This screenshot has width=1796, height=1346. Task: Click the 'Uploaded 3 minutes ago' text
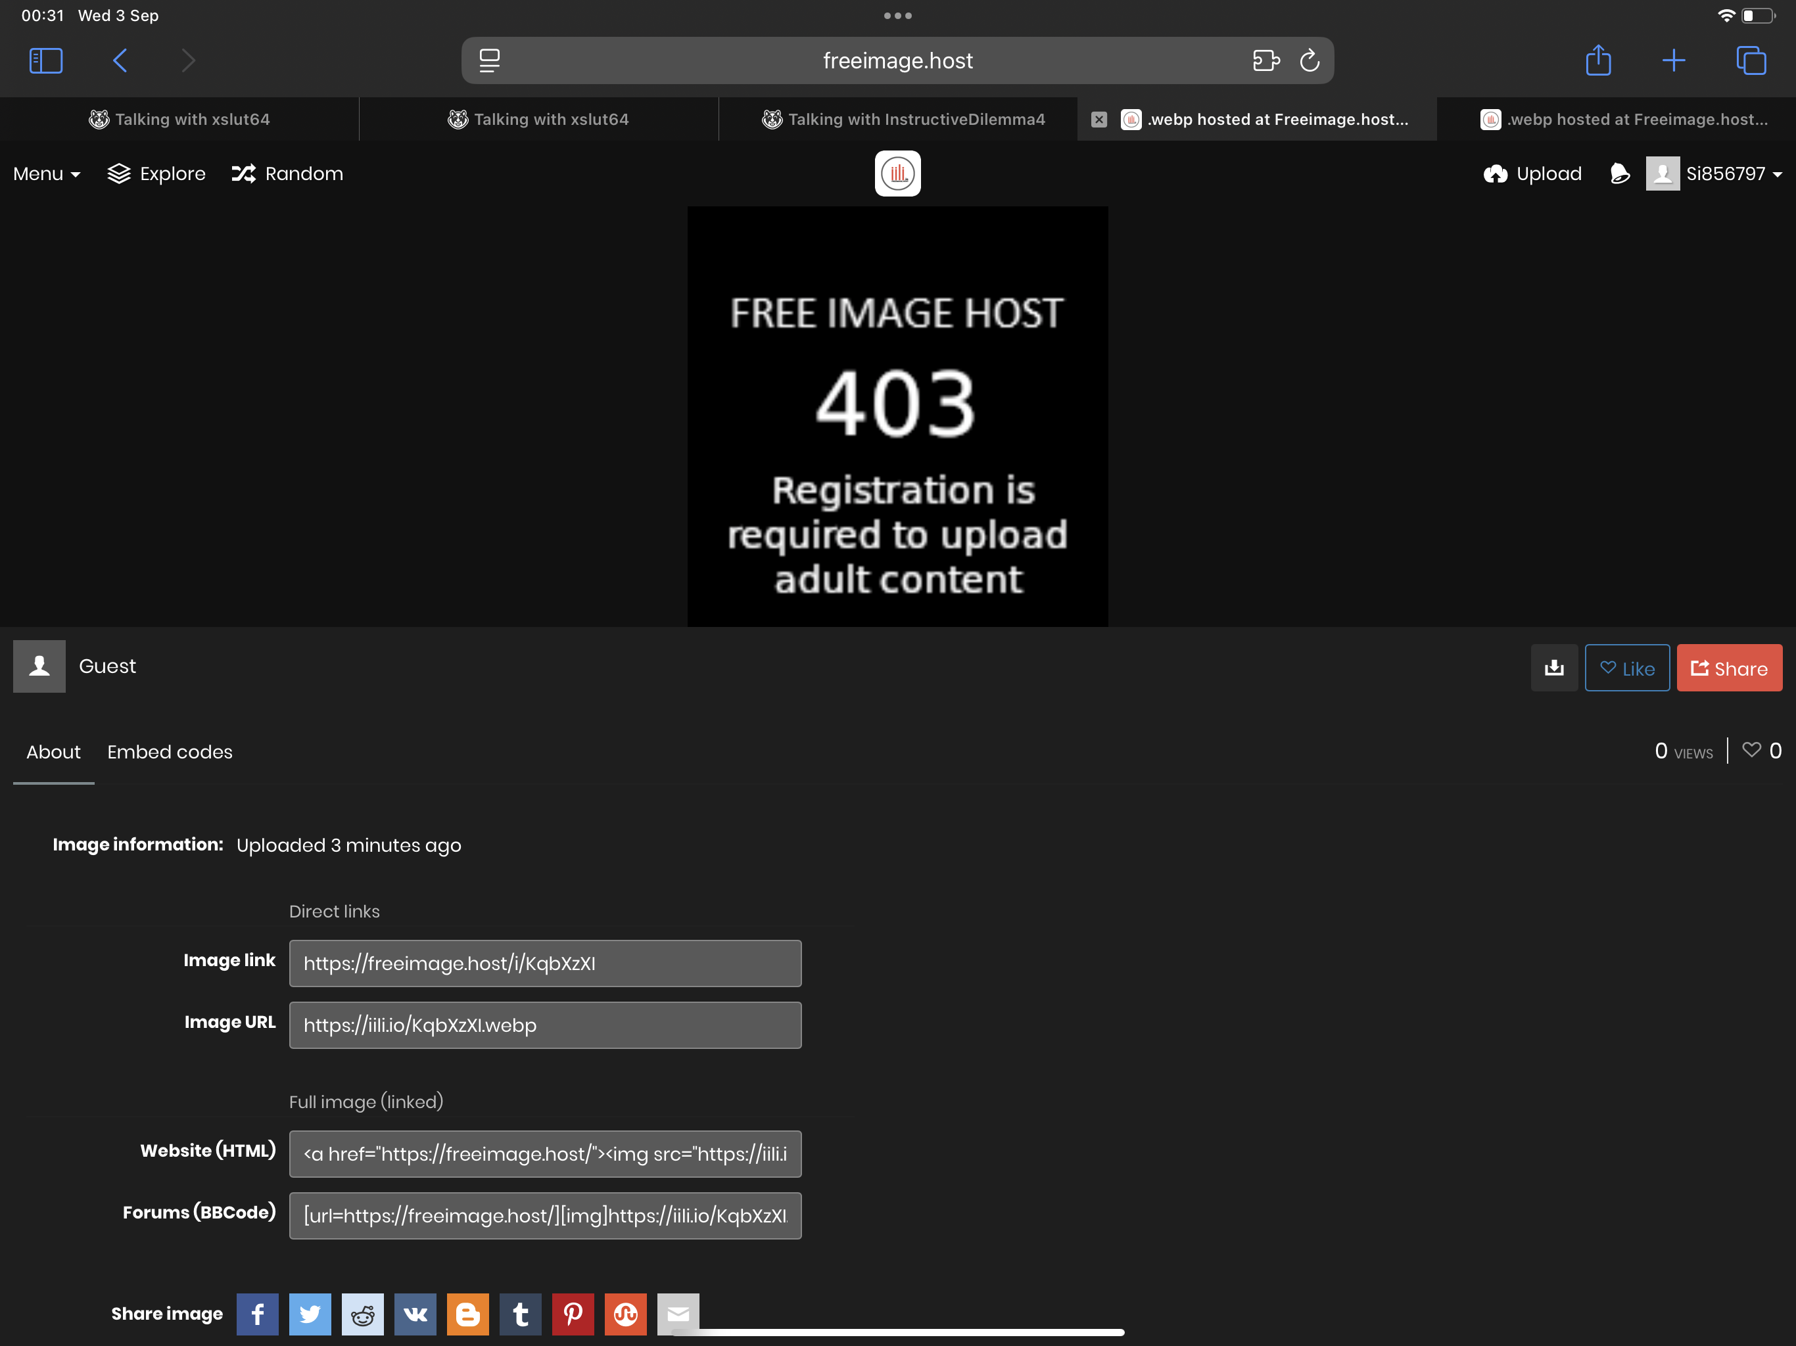(x=348, y=846)
